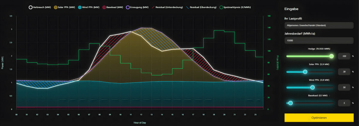359x126 pixels.
Task: Toggle the Baseload (MW) legend entry
Action: tap(113, 7)
